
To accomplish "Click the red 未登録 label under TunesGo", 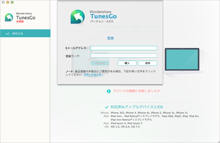I will (x=20, y=22).
